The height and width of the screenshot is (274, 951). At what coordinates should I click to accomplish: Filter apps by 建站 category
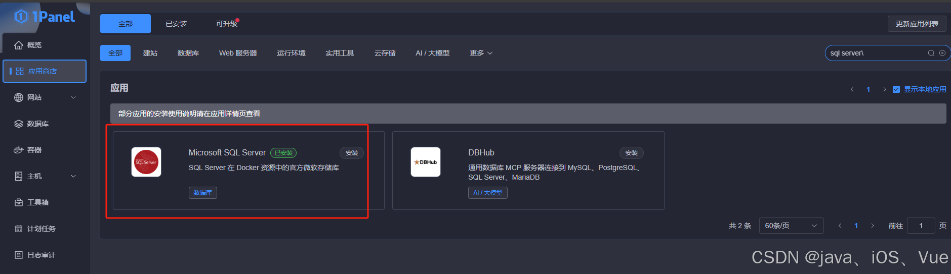[x=150, y=53]
